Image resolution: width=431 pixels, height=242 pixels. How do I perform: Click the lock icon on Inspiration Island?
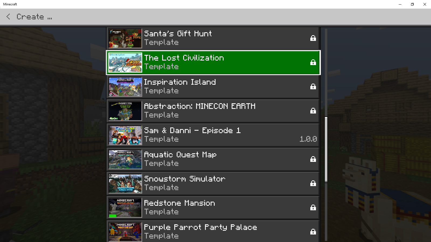[313, 87]
